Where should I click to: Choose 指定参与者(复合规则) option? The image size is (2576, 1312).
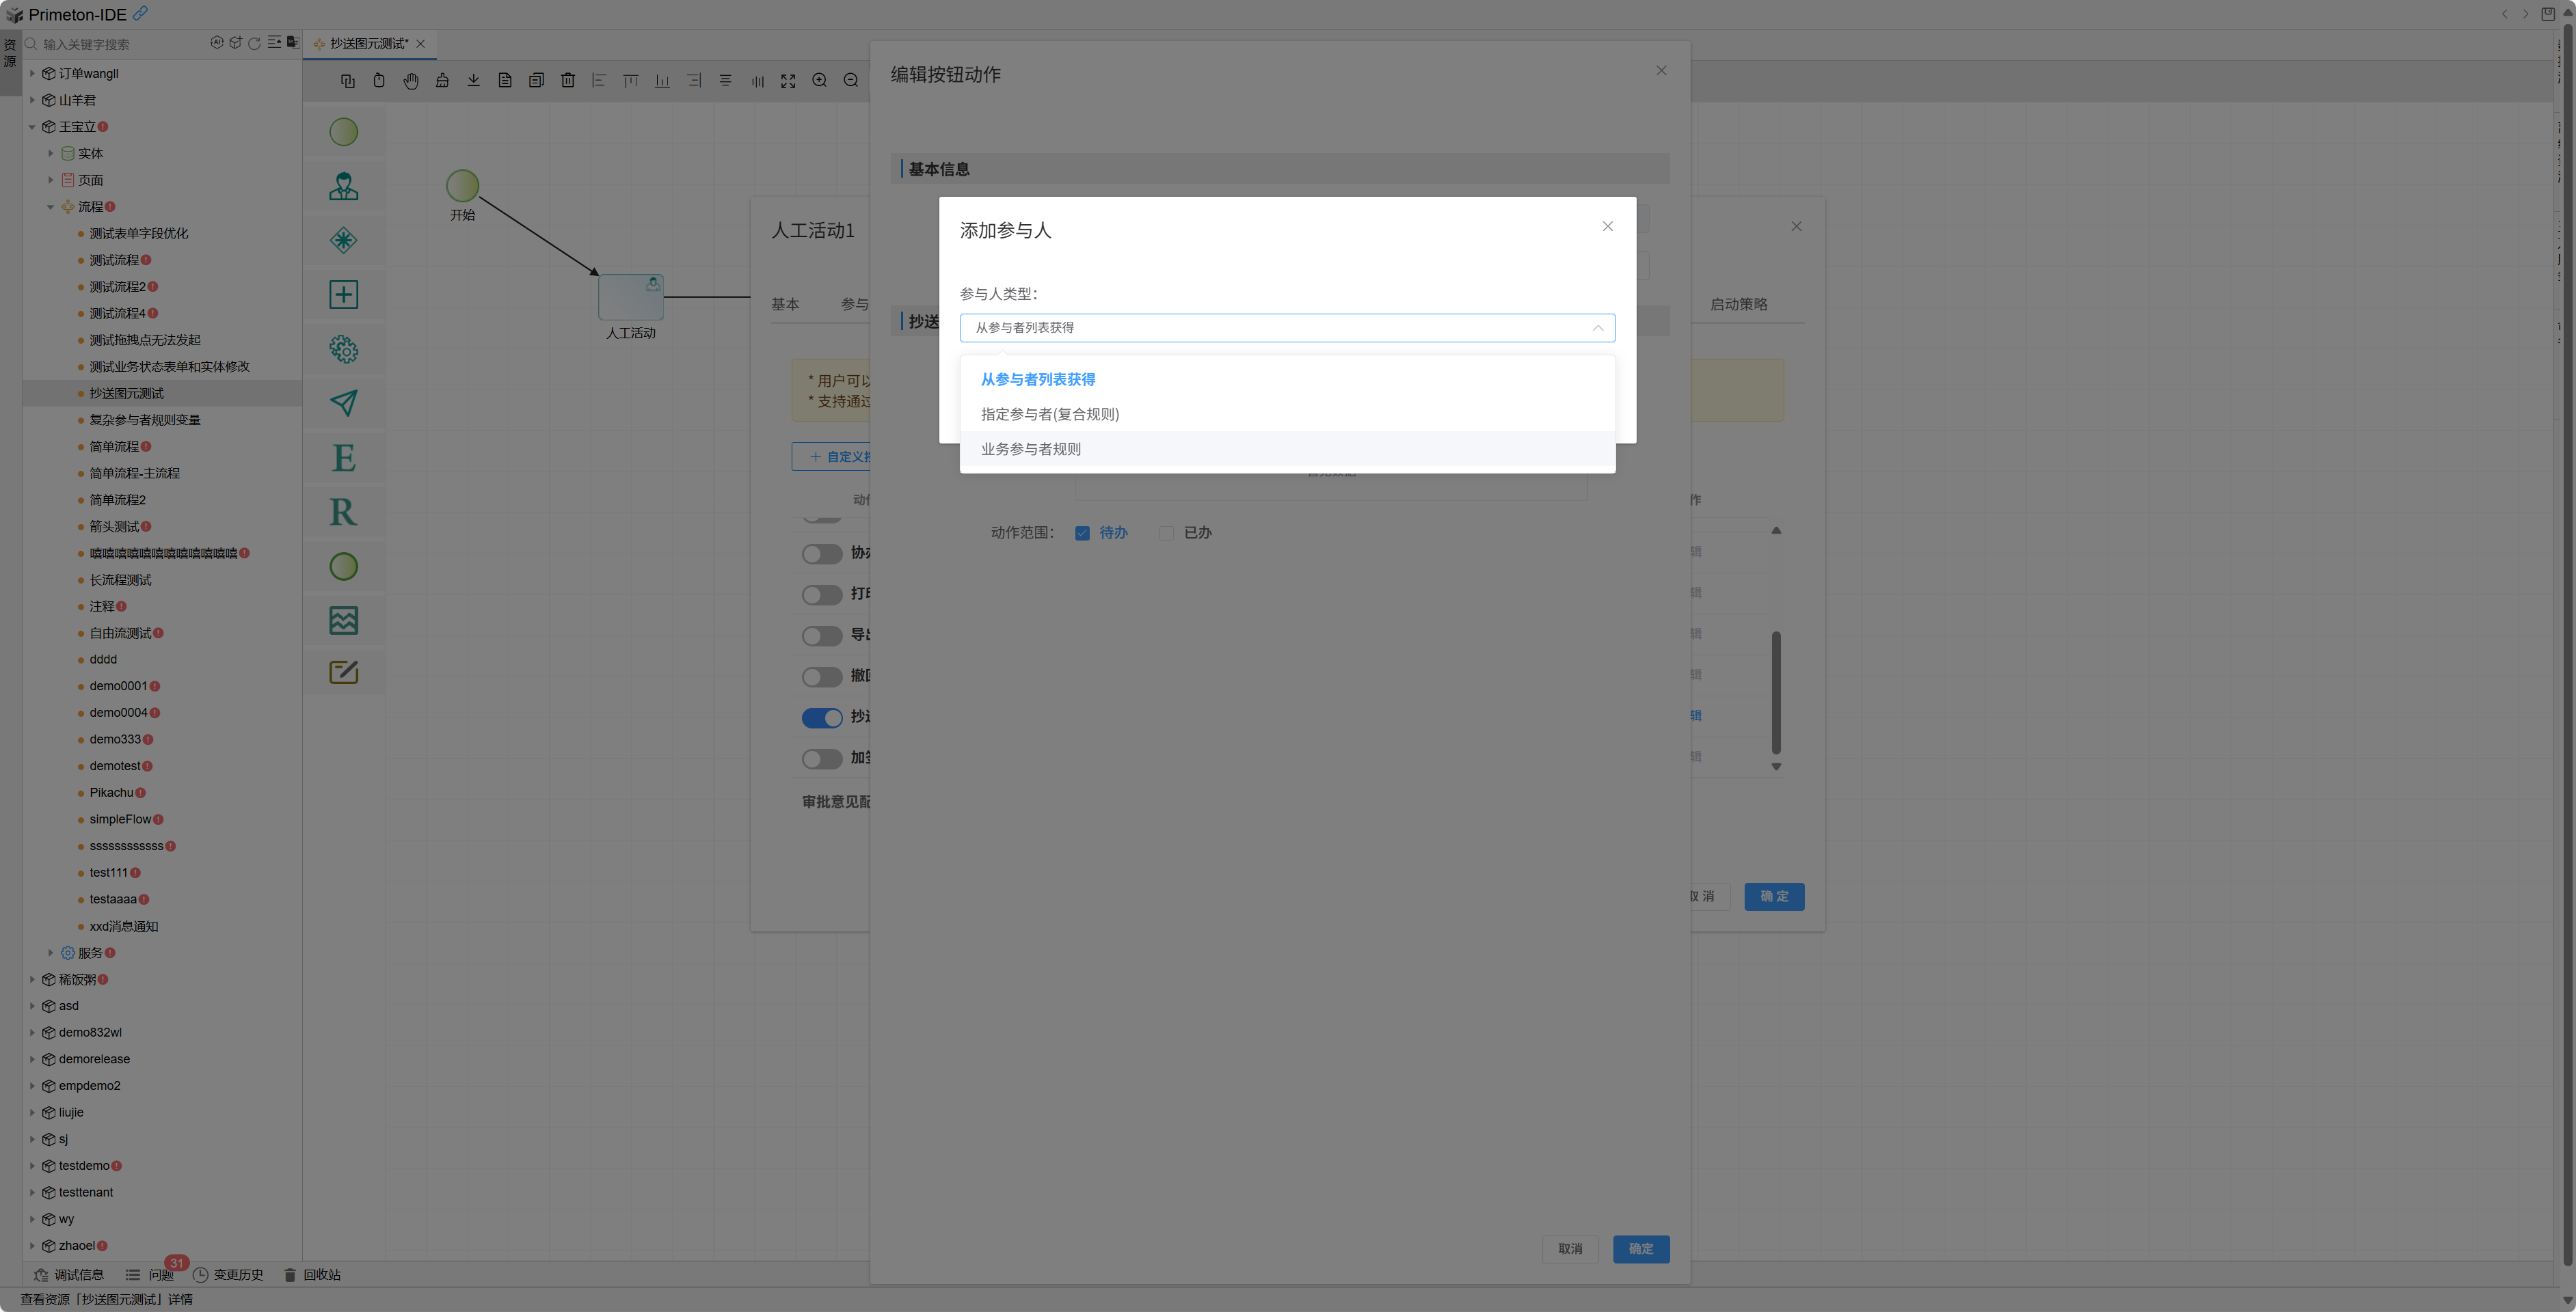pyautogui.click(x=1049, y=413)
